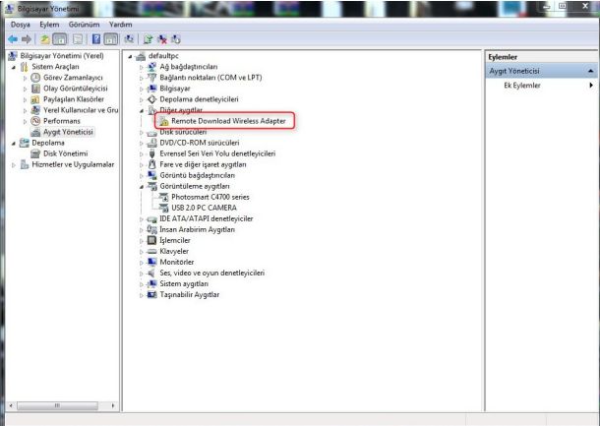This screenshot has height=426, width=600.
Task: Click the left pane horizontal scrollbar
Action: point(59,405)
